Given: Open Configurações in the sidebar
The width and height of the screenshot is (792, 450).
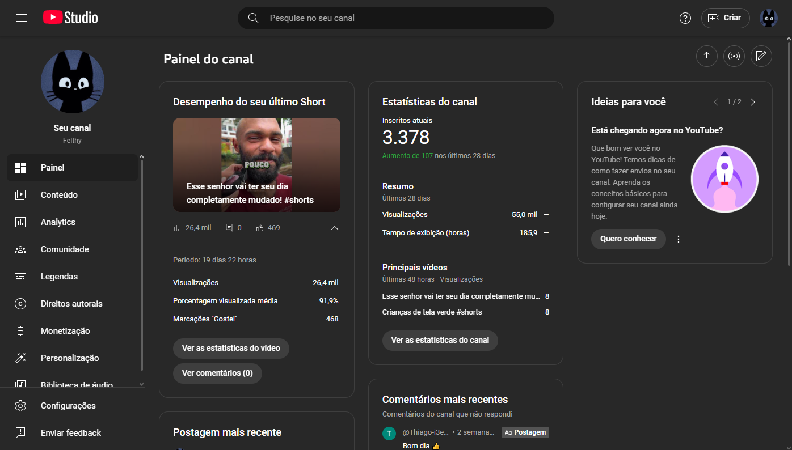Looking at the screenshot, I should click(72, 406).
